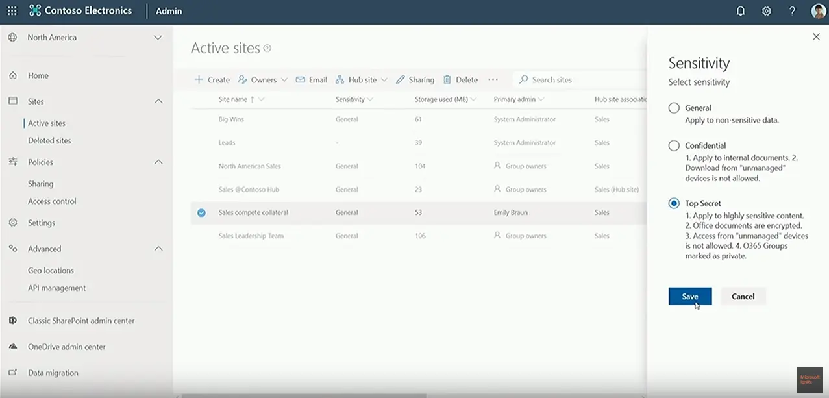Collapse the Policies section in sidebar
Viewport: 829px width, 398px height.
tap(158, 162)
